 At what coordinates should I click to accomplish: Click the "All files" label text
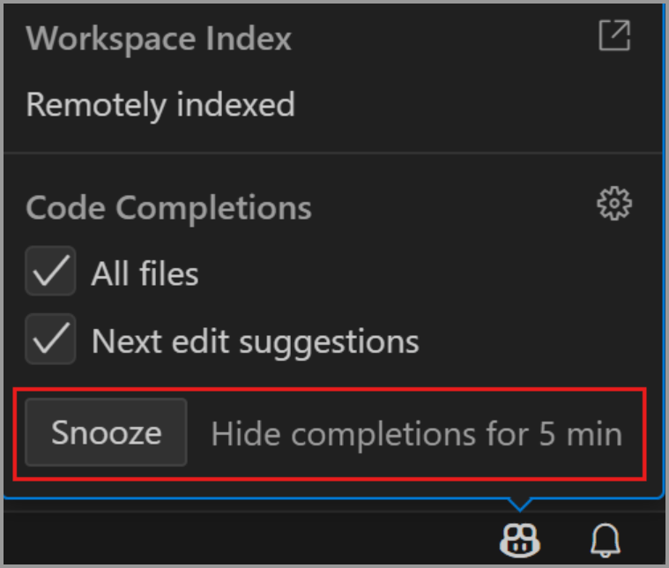coord(145,274)
